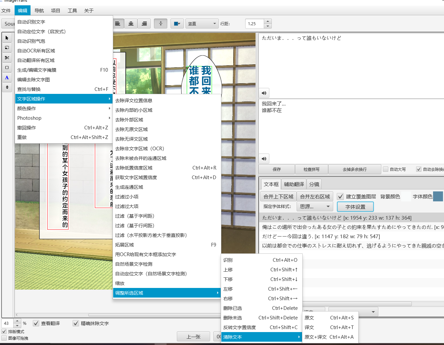Open 字体设置 font settings
Image resolution: width=444 pixels, height=345 pixels.
coord(355,207)
